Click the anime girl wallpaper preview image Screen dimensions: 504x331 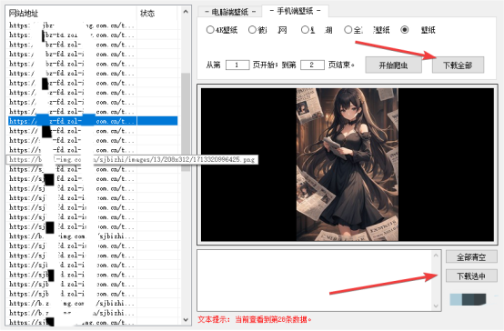[x=348, y=165]
